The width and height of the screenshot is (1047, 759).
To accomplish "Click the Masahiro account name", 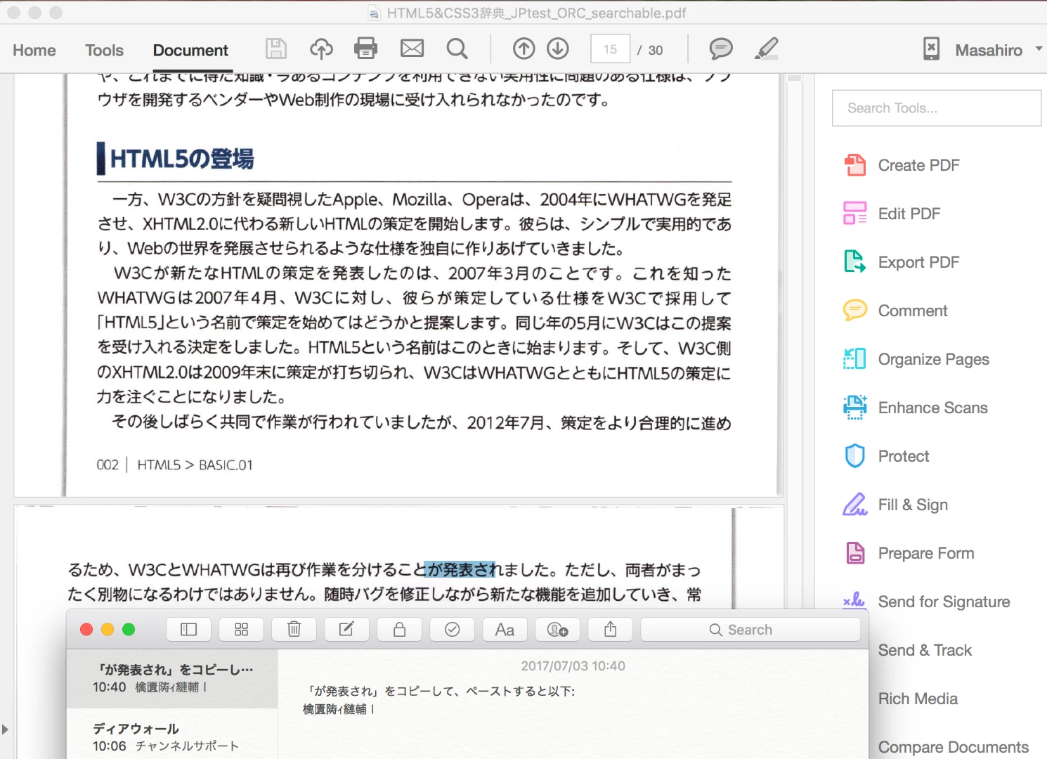I will (988, 51).
